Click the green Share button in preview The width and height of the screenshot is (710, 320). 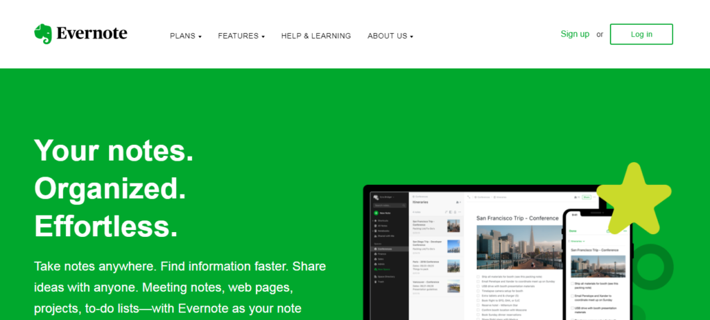pyautogui.click(x=587, y=197)
